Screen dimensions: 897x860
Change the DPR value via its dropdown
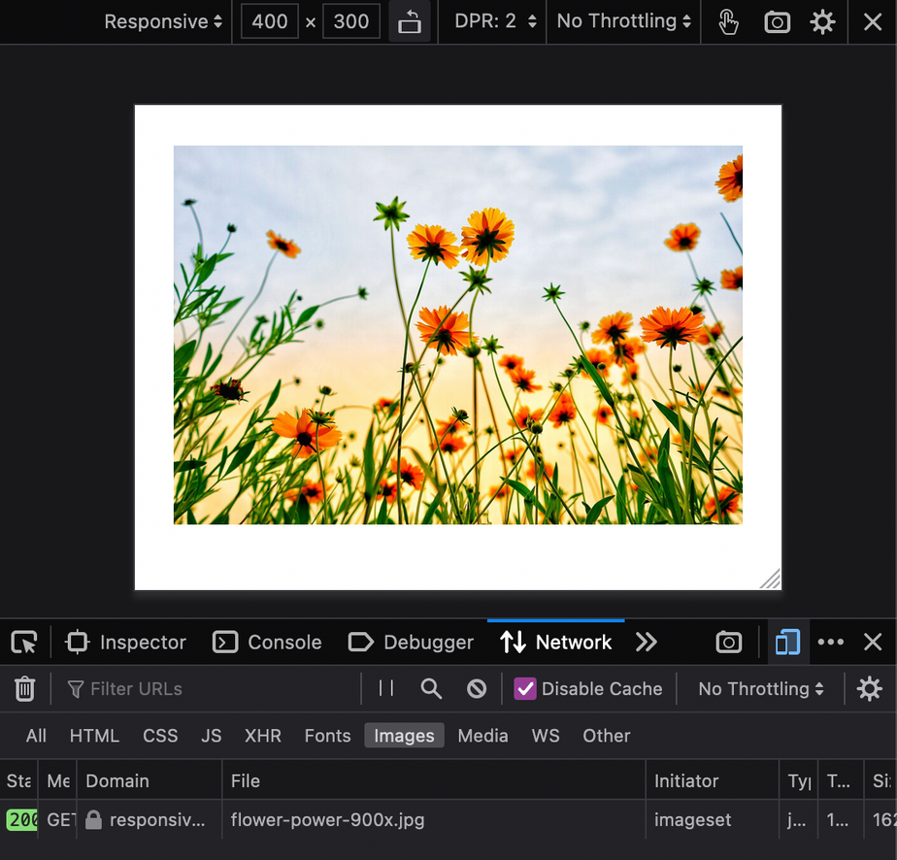pyautogui.click(x=492, y=21)
